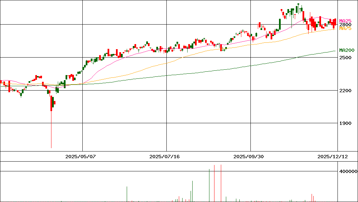Click the right end of the green MA200 line
The width and height of the screenshot is (358, 202).
pyautogui.click(x=335, y=51)
